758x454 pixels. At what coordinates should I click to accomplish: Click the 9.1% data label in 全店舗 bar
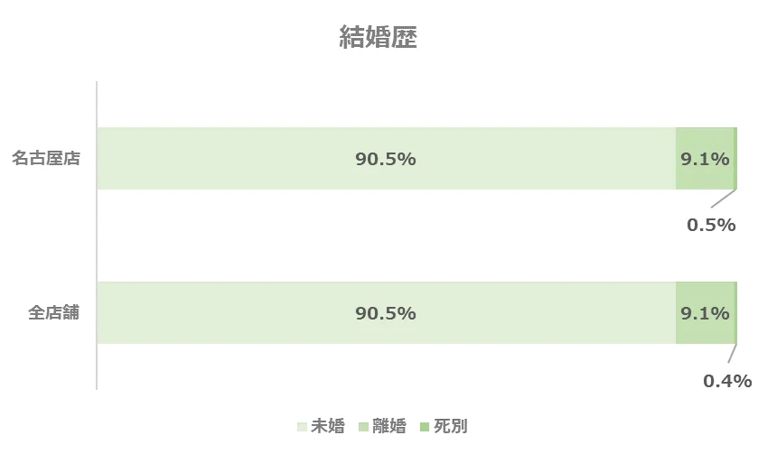(705, 313)
